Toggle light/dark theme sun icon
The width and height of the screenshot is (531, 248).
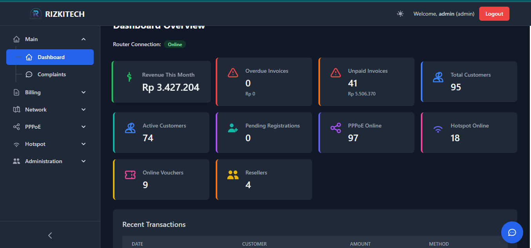(400, 14)
